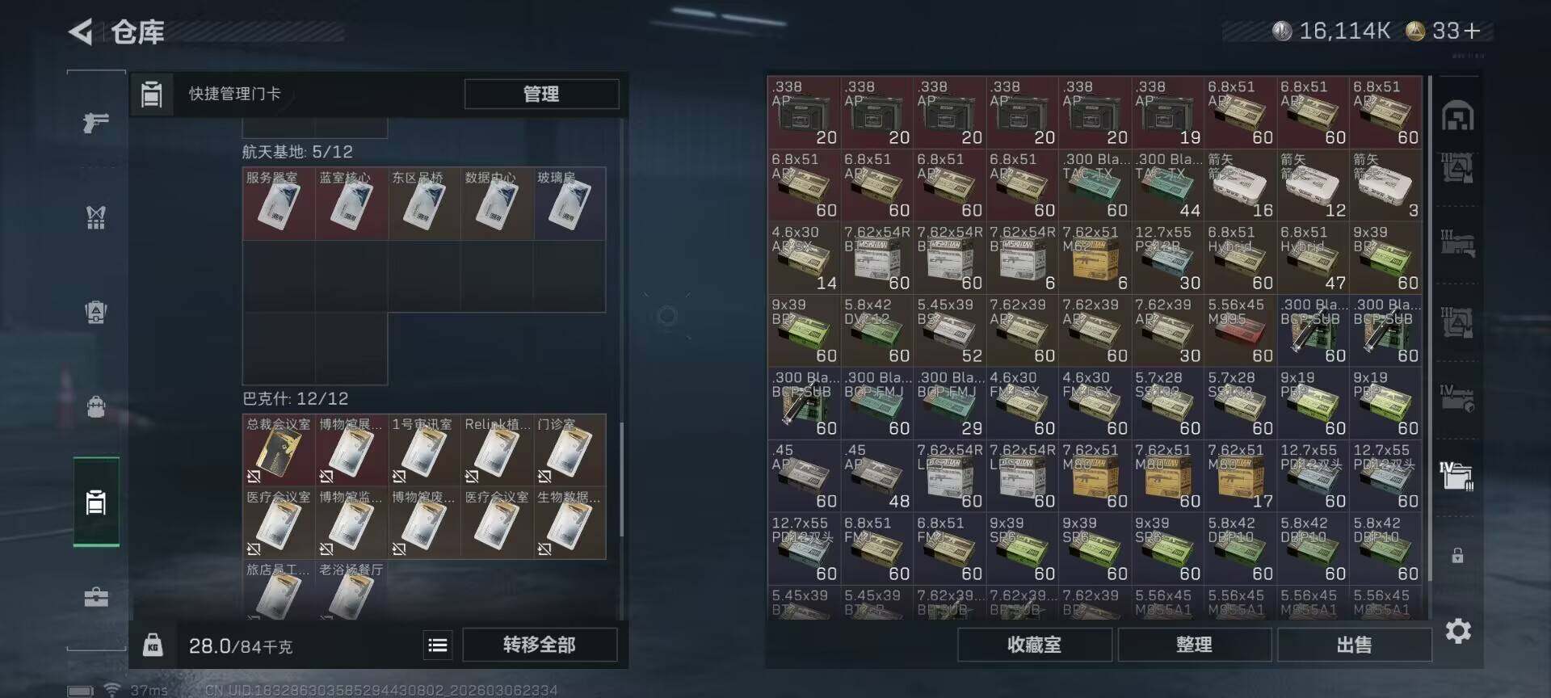The image size is (1551, 698).
Task: Toggle the list view icon beside 转移全部
Action: click(437, 645)
